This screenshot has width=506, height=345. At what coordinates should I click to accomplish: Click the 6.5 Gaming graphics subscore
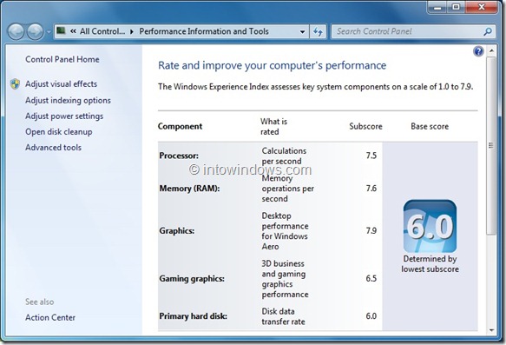point(371,278)
